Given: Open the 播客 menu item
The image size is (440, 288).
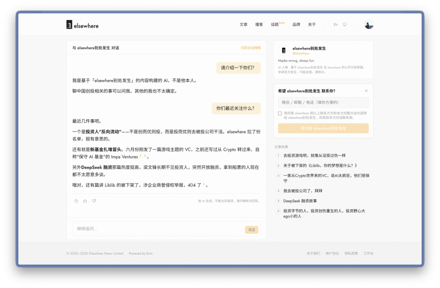Looking at the screenshot, I should tap(259, 25).
